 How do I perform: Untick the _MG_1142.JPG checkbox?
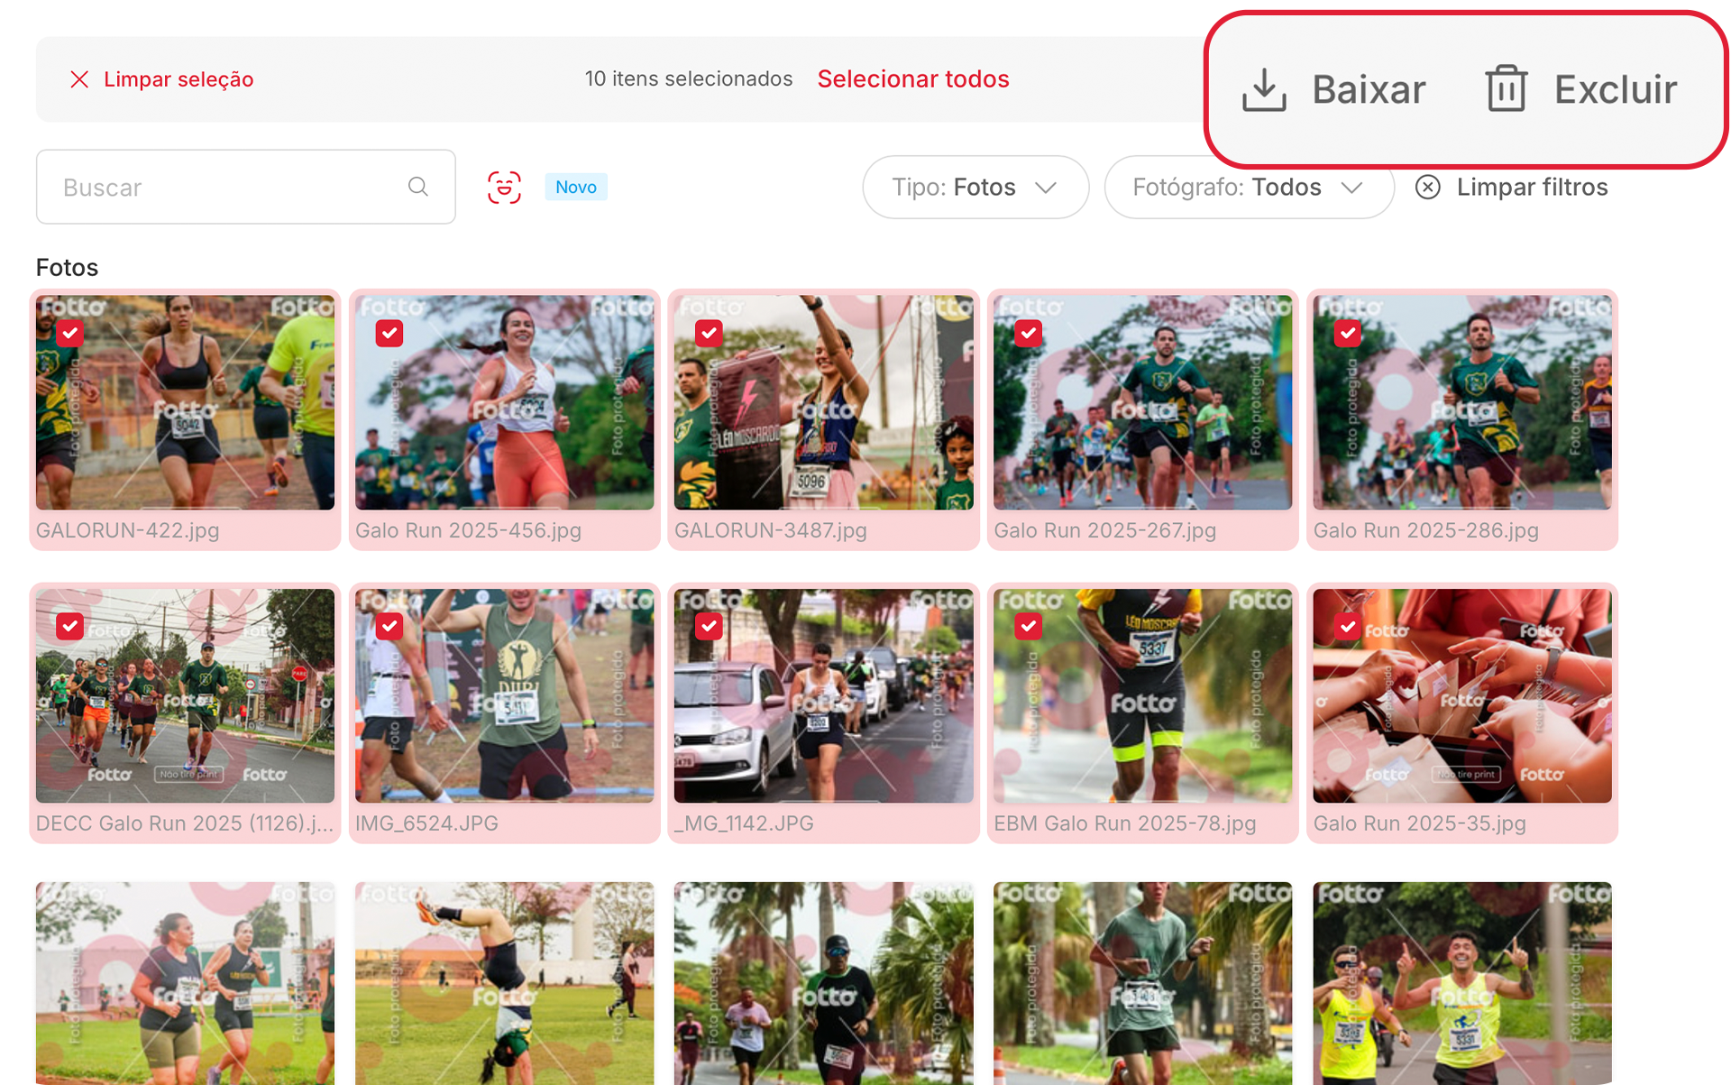[709, 626]
